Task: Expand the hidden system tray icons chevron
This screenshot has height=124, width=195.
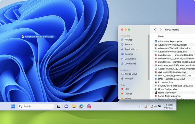Action: pos(140,106)
